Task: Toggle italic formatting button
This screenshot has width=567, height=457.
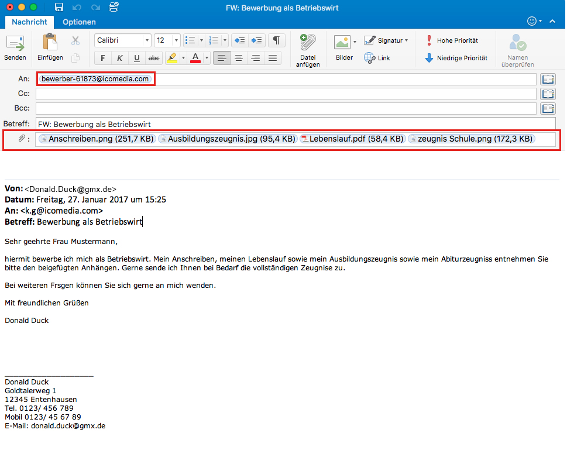Action: tap(120, 58)
